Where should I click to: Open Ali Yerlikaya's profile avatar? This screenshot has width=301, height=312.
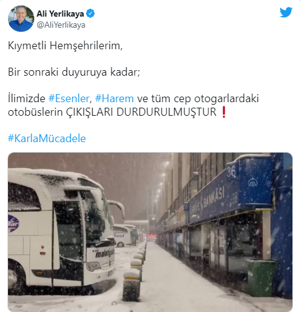21,18
